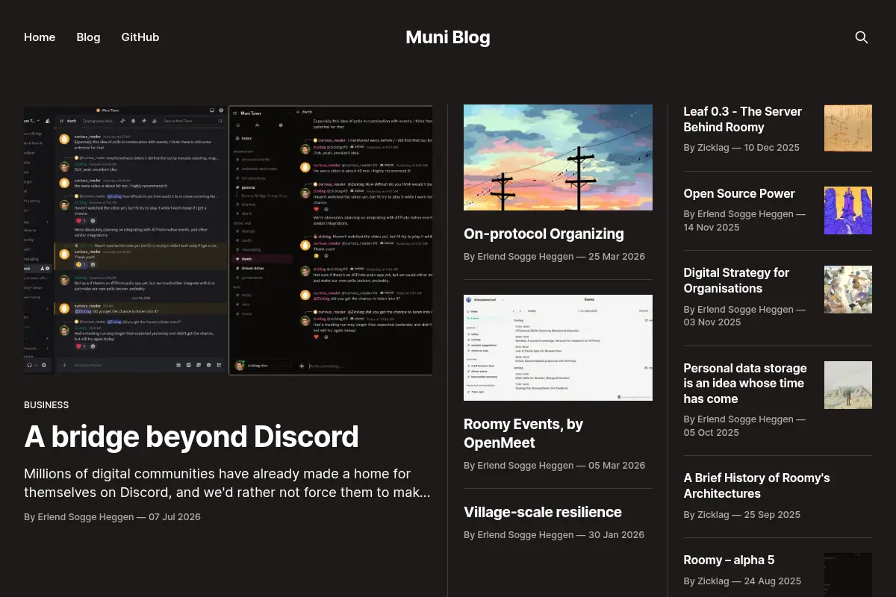Click the Leaf 0.3 post thumbnail
Screen dimensions: 896x597
pos(848,128)
